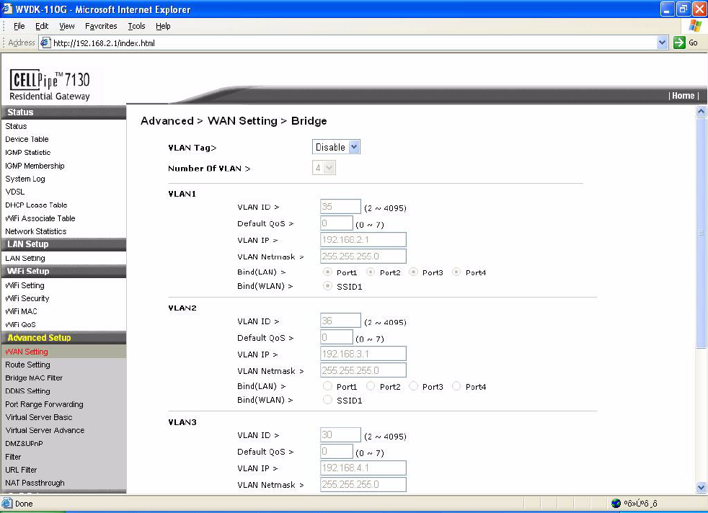Click the VLAN3 VLAN ID field
Viewport: 708px width, 513px height.
pos(340,434)
